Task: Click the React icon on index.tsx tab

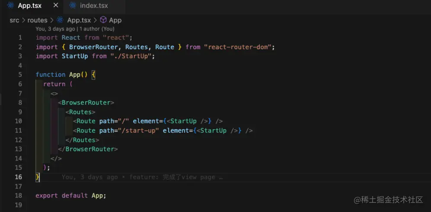Action: point(73,5)
